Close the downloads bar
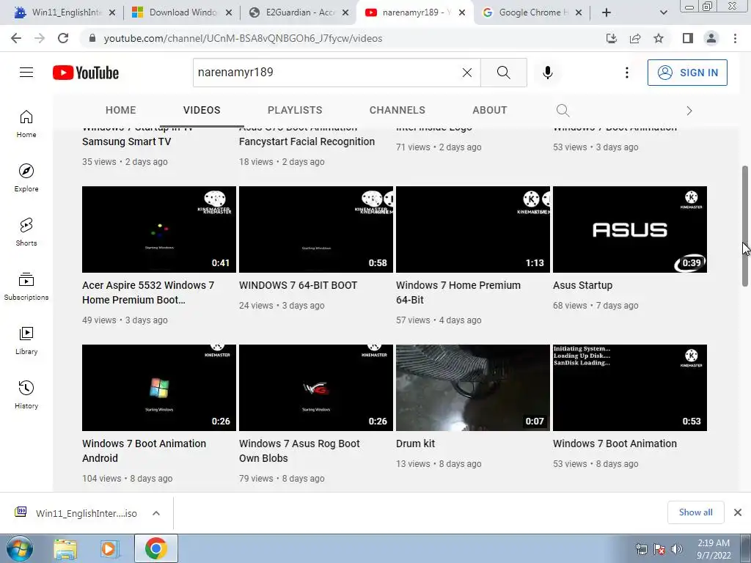The image size is (751, 563). 738,512
